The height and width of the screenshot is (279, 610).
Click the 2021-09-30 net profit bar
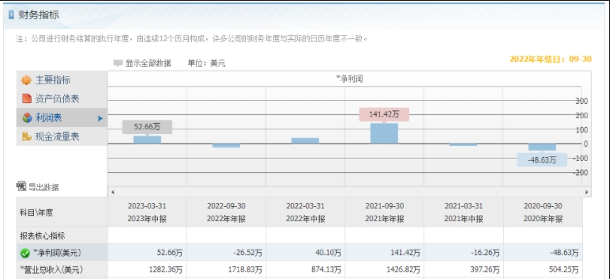point(384,133)
